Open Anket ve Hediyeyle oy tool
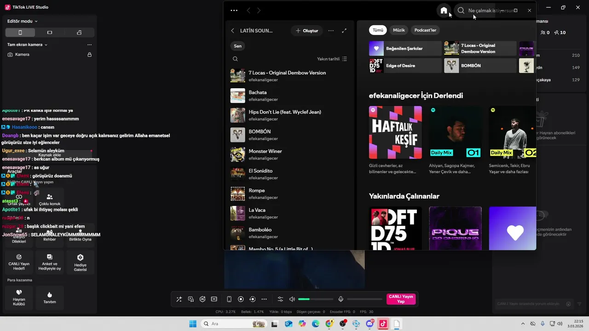Screen dimensions: 589x331 (x=50, y=262)
